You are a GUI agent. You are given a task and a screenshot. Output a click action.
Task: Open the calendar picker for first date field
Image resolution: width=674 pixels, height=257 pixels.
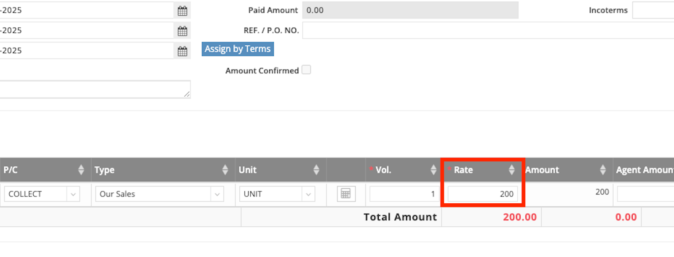tap(182, 10)
